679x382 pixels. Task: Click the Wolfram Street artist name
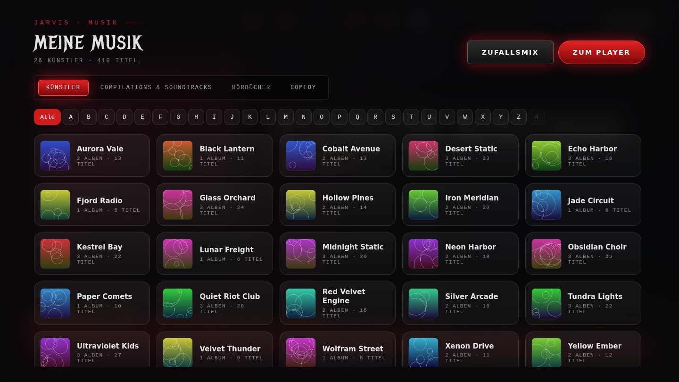(353, 349)
